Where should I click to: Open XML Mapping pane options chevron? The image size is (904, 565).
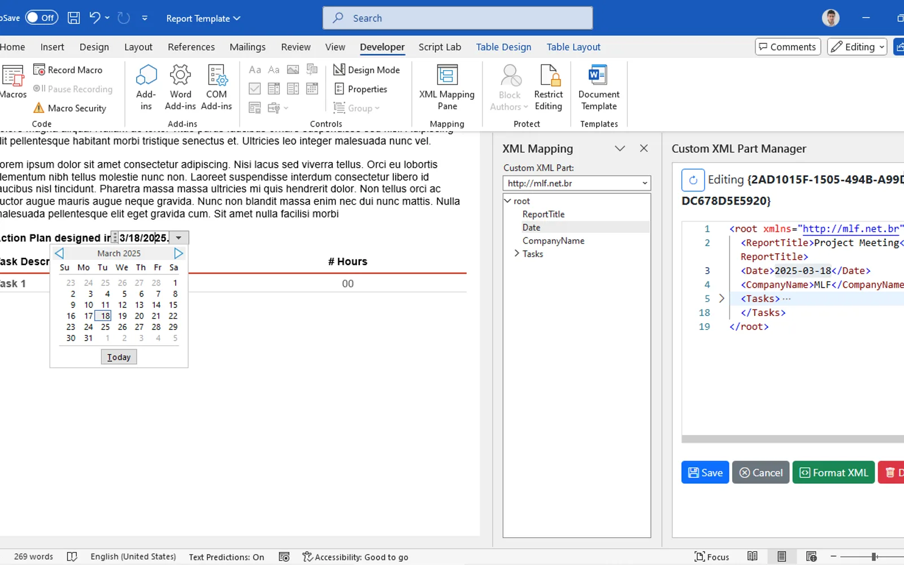[620, 149]
